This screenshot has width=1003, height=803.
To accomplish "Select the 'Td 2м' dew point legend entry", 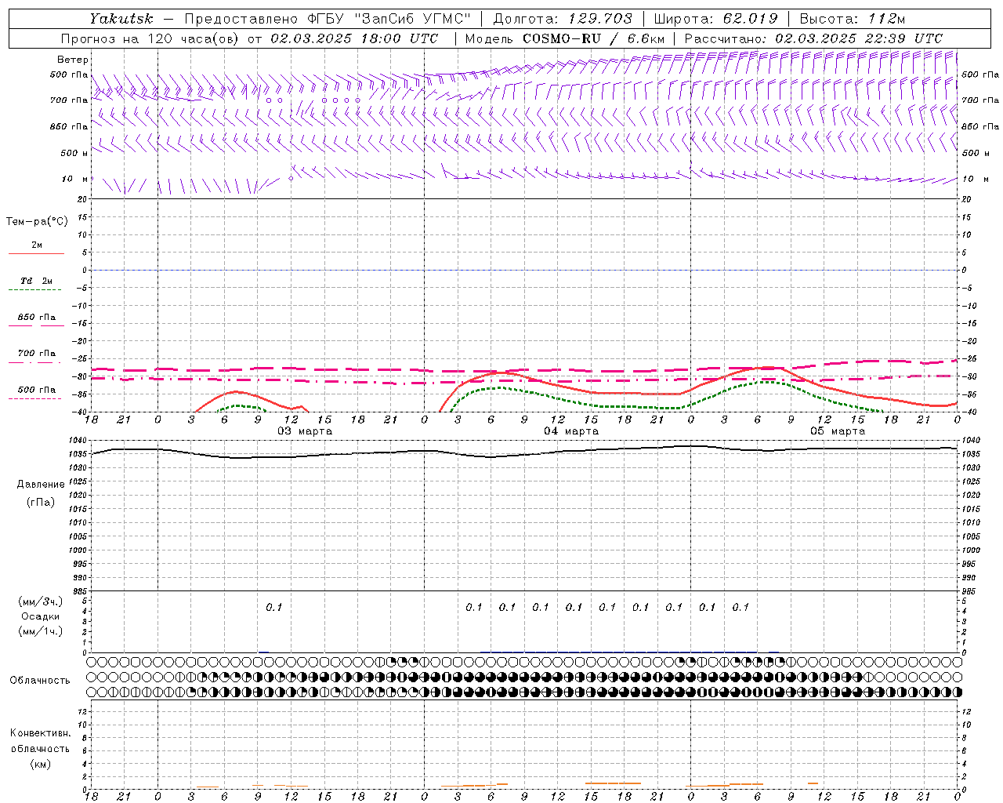I will [x=36, y=281].
